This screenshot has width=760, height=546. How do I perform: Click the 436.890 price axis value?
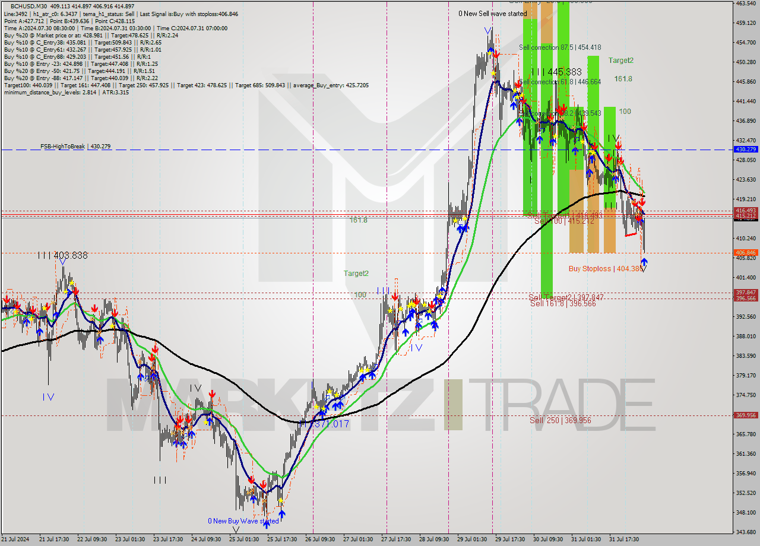pos(746,121)
